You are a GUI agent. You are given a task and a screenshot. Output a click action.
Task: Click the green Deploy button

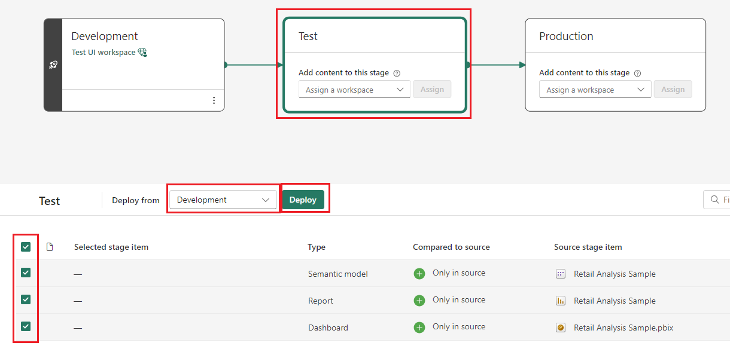point(303,200)
